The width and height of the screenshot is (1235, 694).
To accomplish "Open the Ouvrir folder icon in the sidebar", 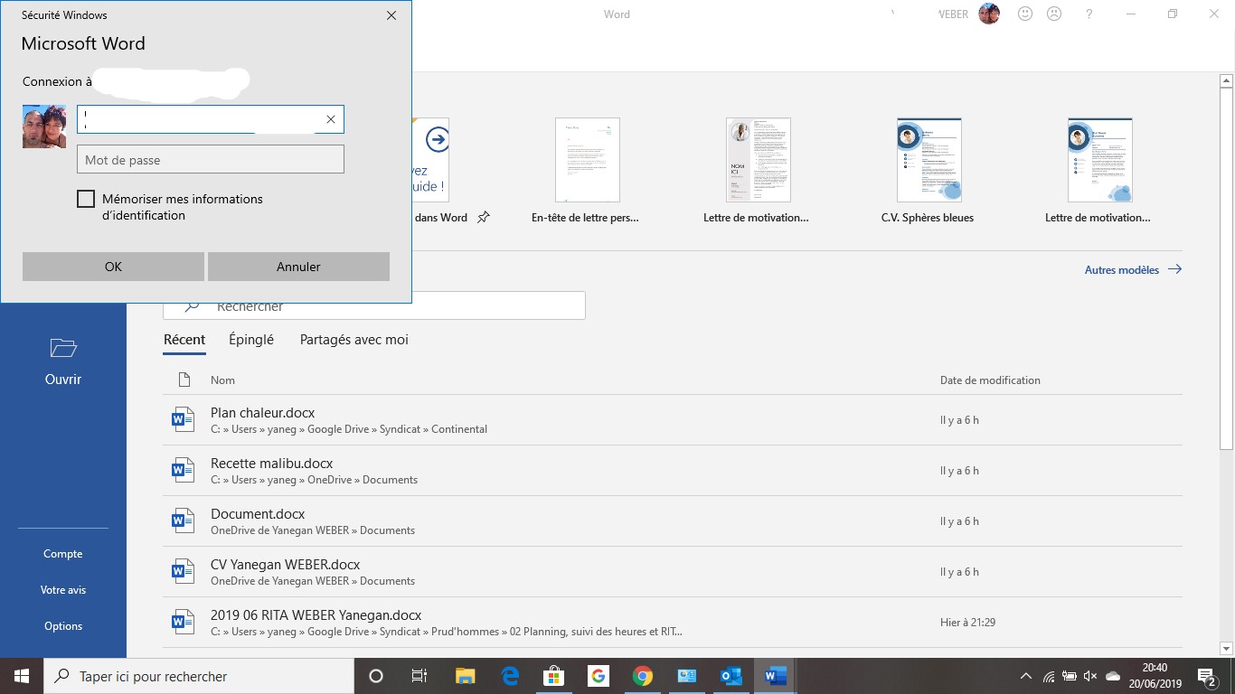I will 63,348.
